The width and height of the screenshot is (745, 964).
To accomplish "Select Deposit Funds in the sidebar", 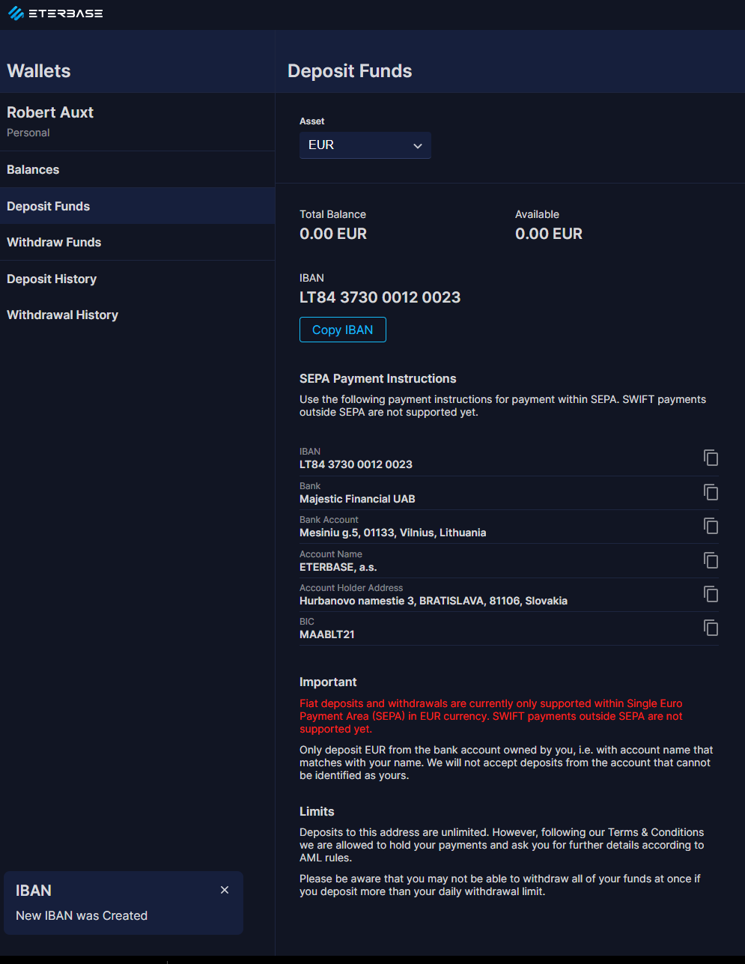I will point(138,206).
